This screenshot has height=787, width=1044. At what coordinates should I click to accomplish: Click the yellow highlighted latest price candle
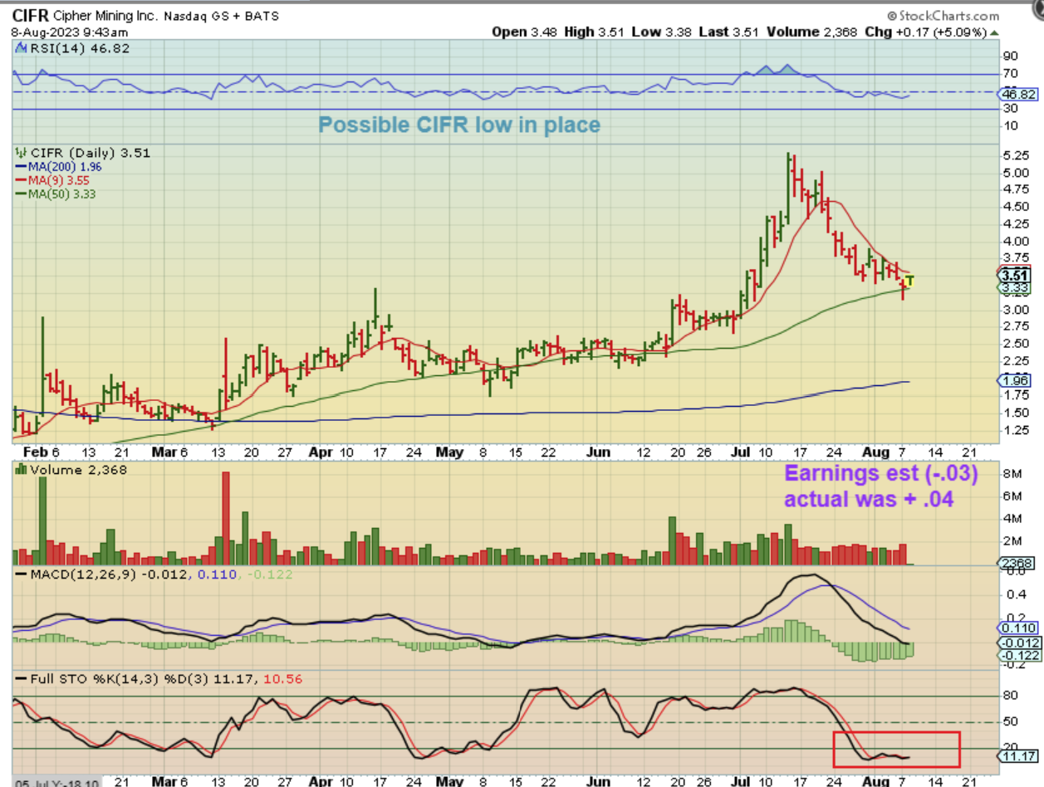(x=909, y=281)
